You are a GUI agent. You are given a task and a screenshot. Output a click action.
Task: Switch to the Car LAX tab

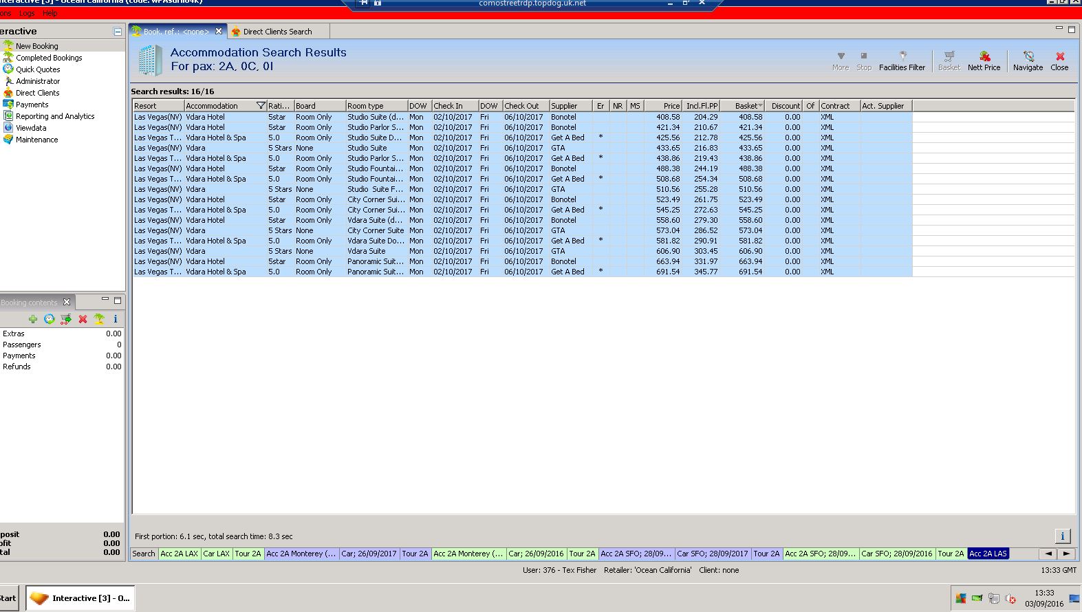[216, 554]
